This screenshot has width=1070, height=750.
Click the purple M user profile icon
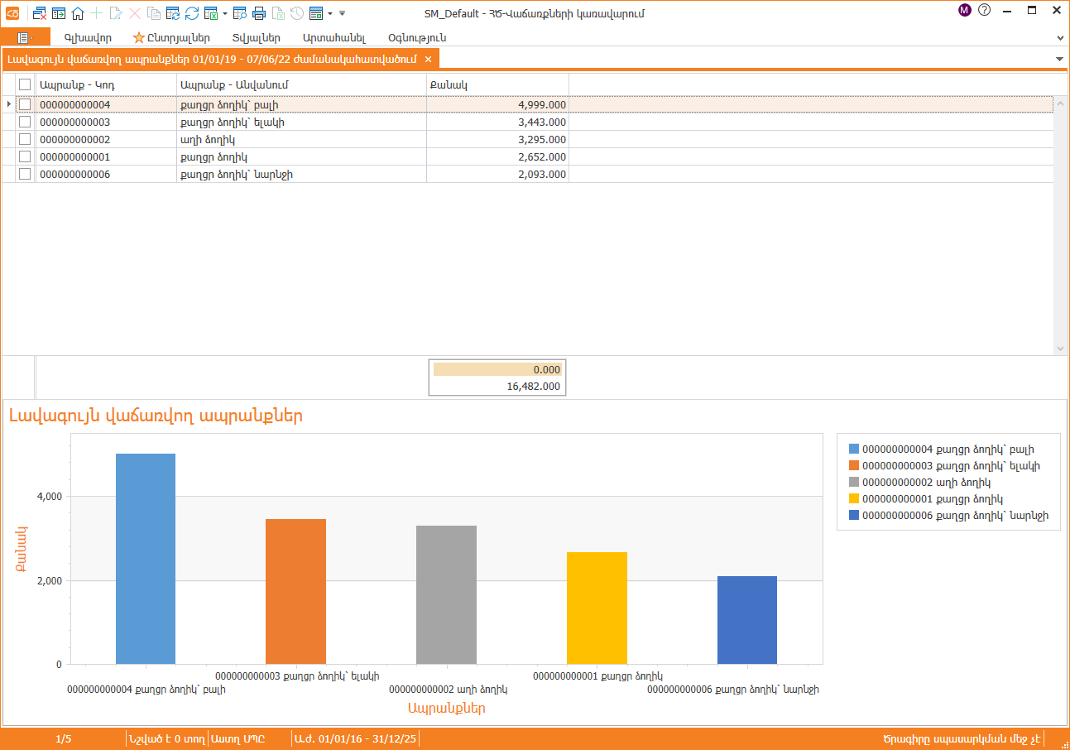pyautogui.click(x=965, y=11)
